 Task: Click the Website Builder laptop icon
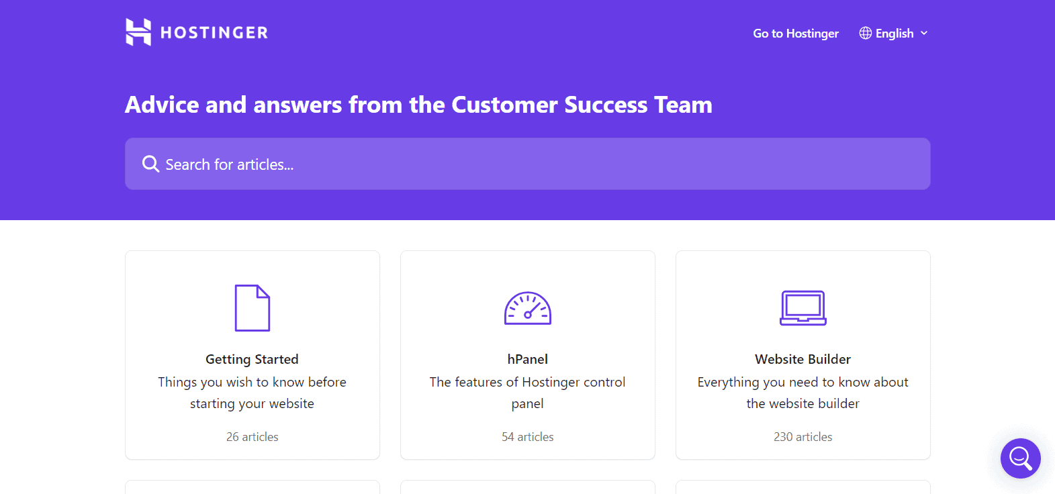click(x=803, y=308)
